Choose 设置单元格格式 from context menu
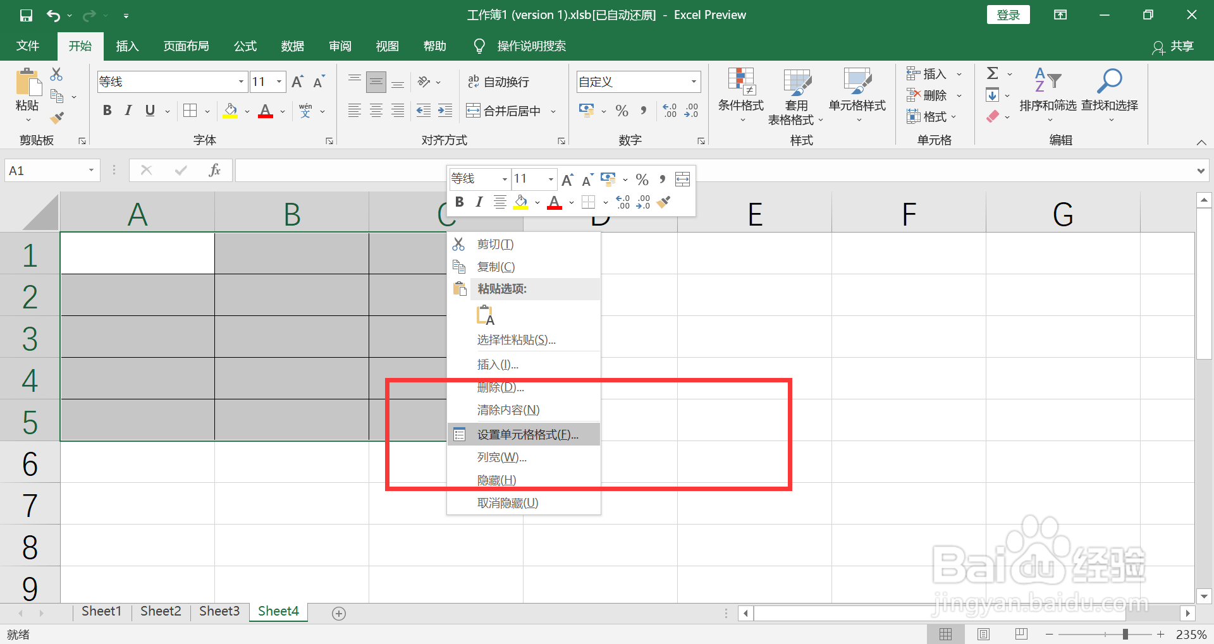 click(x=524, y=435)
